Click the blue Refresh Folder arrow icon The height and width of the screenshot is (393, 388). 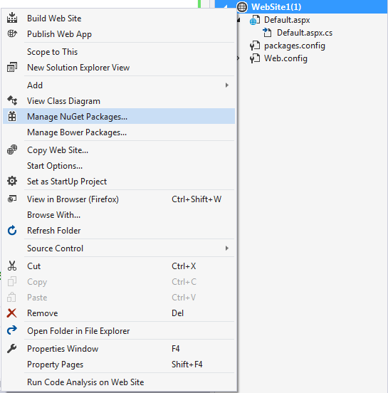[12, 231]
